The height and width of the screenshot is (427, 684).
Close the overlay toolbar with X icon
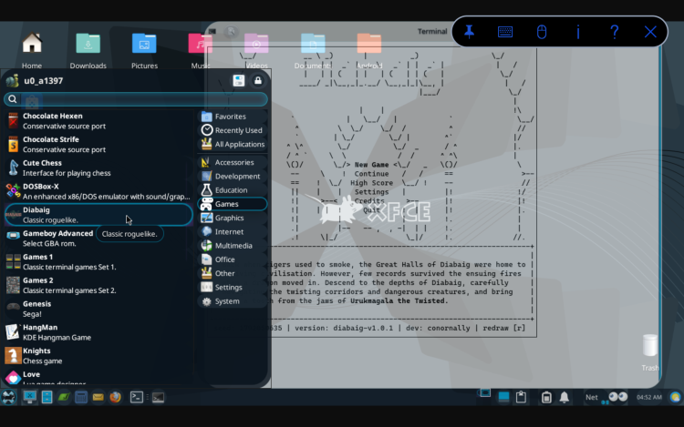click(650, 32)
